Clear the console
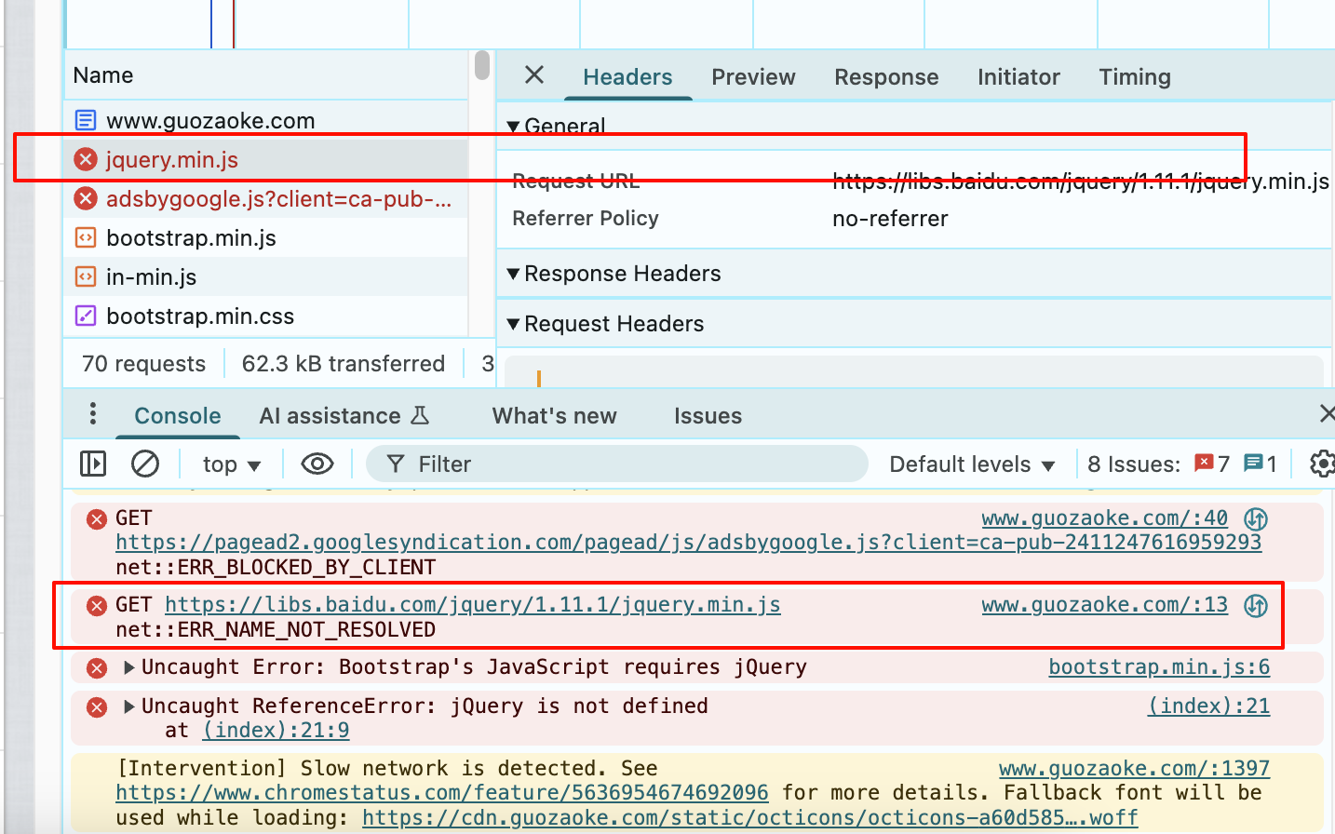The image size is (1335, 834). click(x=145, y=464)
